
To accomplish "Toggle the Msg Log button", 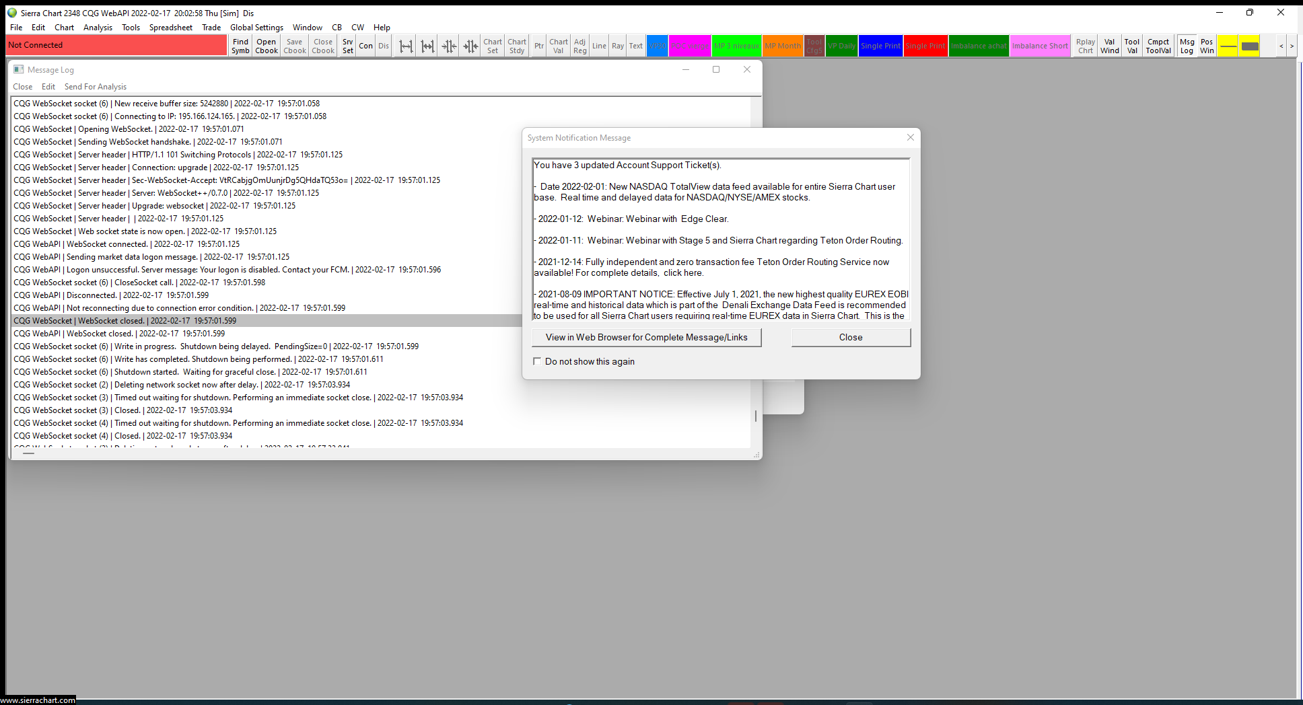I will pyautogui.click(x=1187, y=46).
